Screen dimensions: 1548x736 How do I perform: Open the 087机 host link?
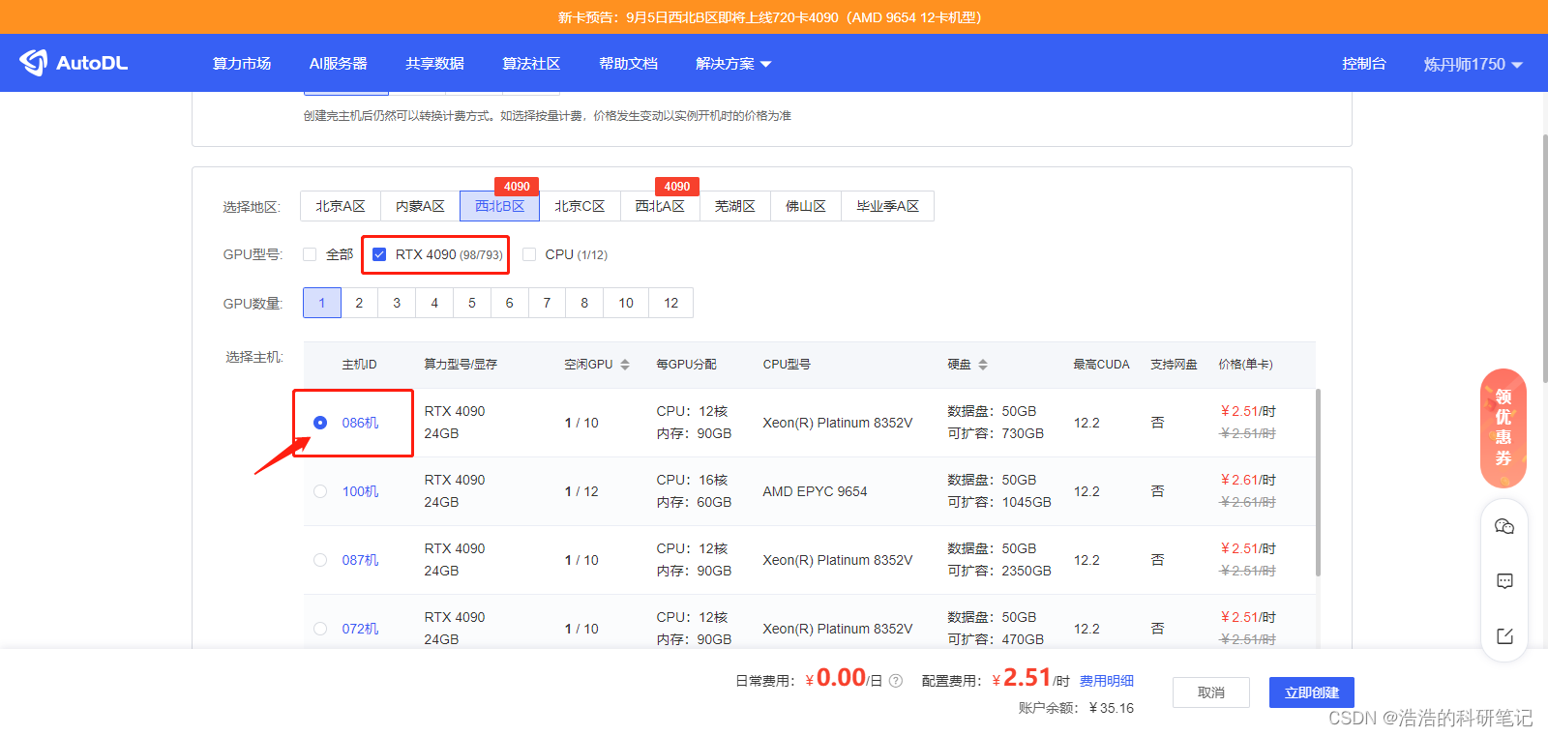coord(360,560)
